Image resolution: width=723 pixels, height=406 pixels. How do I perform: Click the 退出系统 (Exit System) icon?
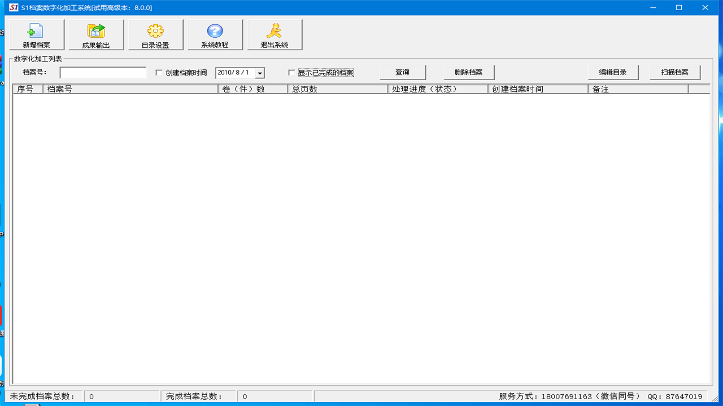point(275,34)
